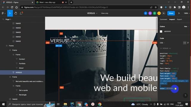Show hidden system tray icons

[x=151, y=104]
